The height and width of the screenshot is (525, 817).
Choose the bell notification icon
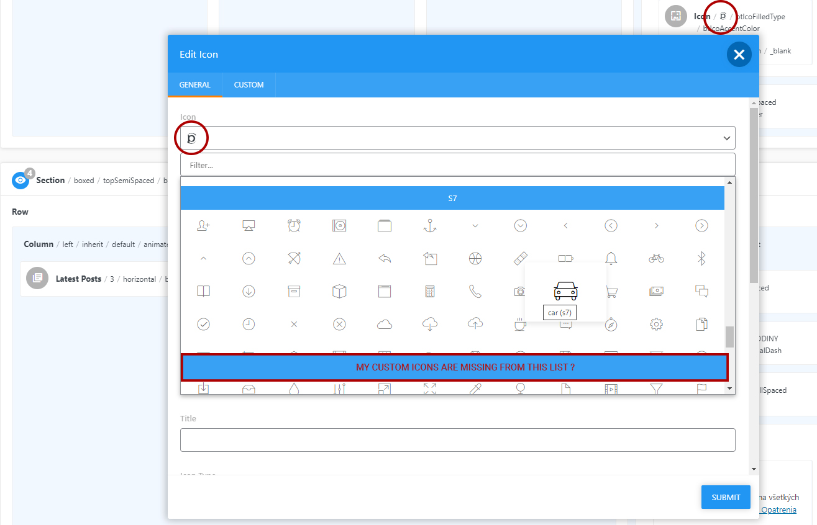click(x=611, y=258)
